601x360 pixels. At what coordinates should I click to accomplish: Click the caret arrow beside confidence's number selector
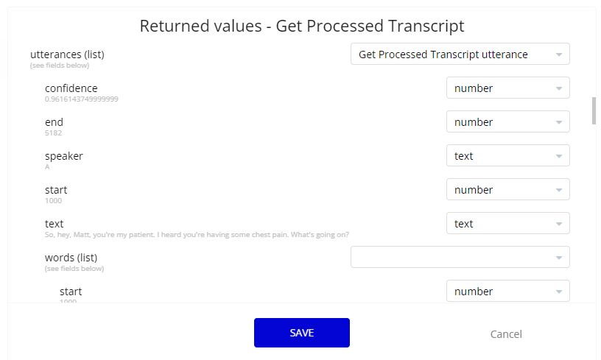point(559,88)
